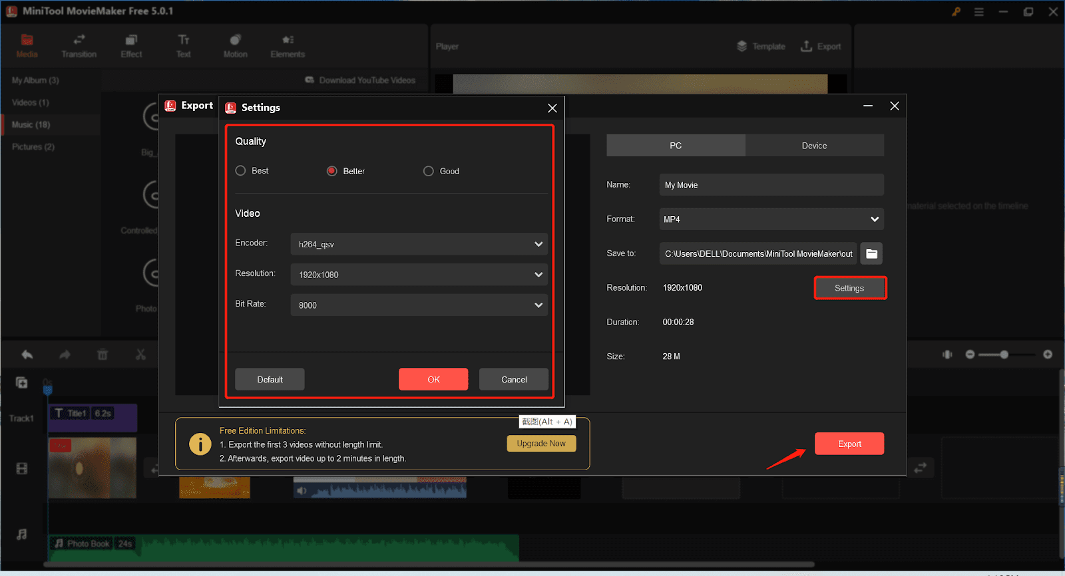Click the first video clip thumbnail on timeline

coord(93,468)
